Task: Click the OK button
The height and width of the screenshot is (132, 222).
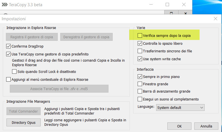Action: 179,126
